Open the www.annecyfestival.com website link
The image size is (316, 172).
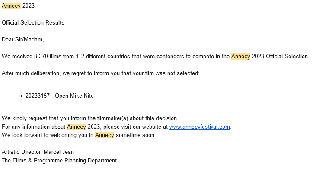pyautogui.click(x=200, y=127)
